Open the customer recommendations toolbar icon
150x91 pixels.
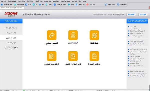click(106, 4)
